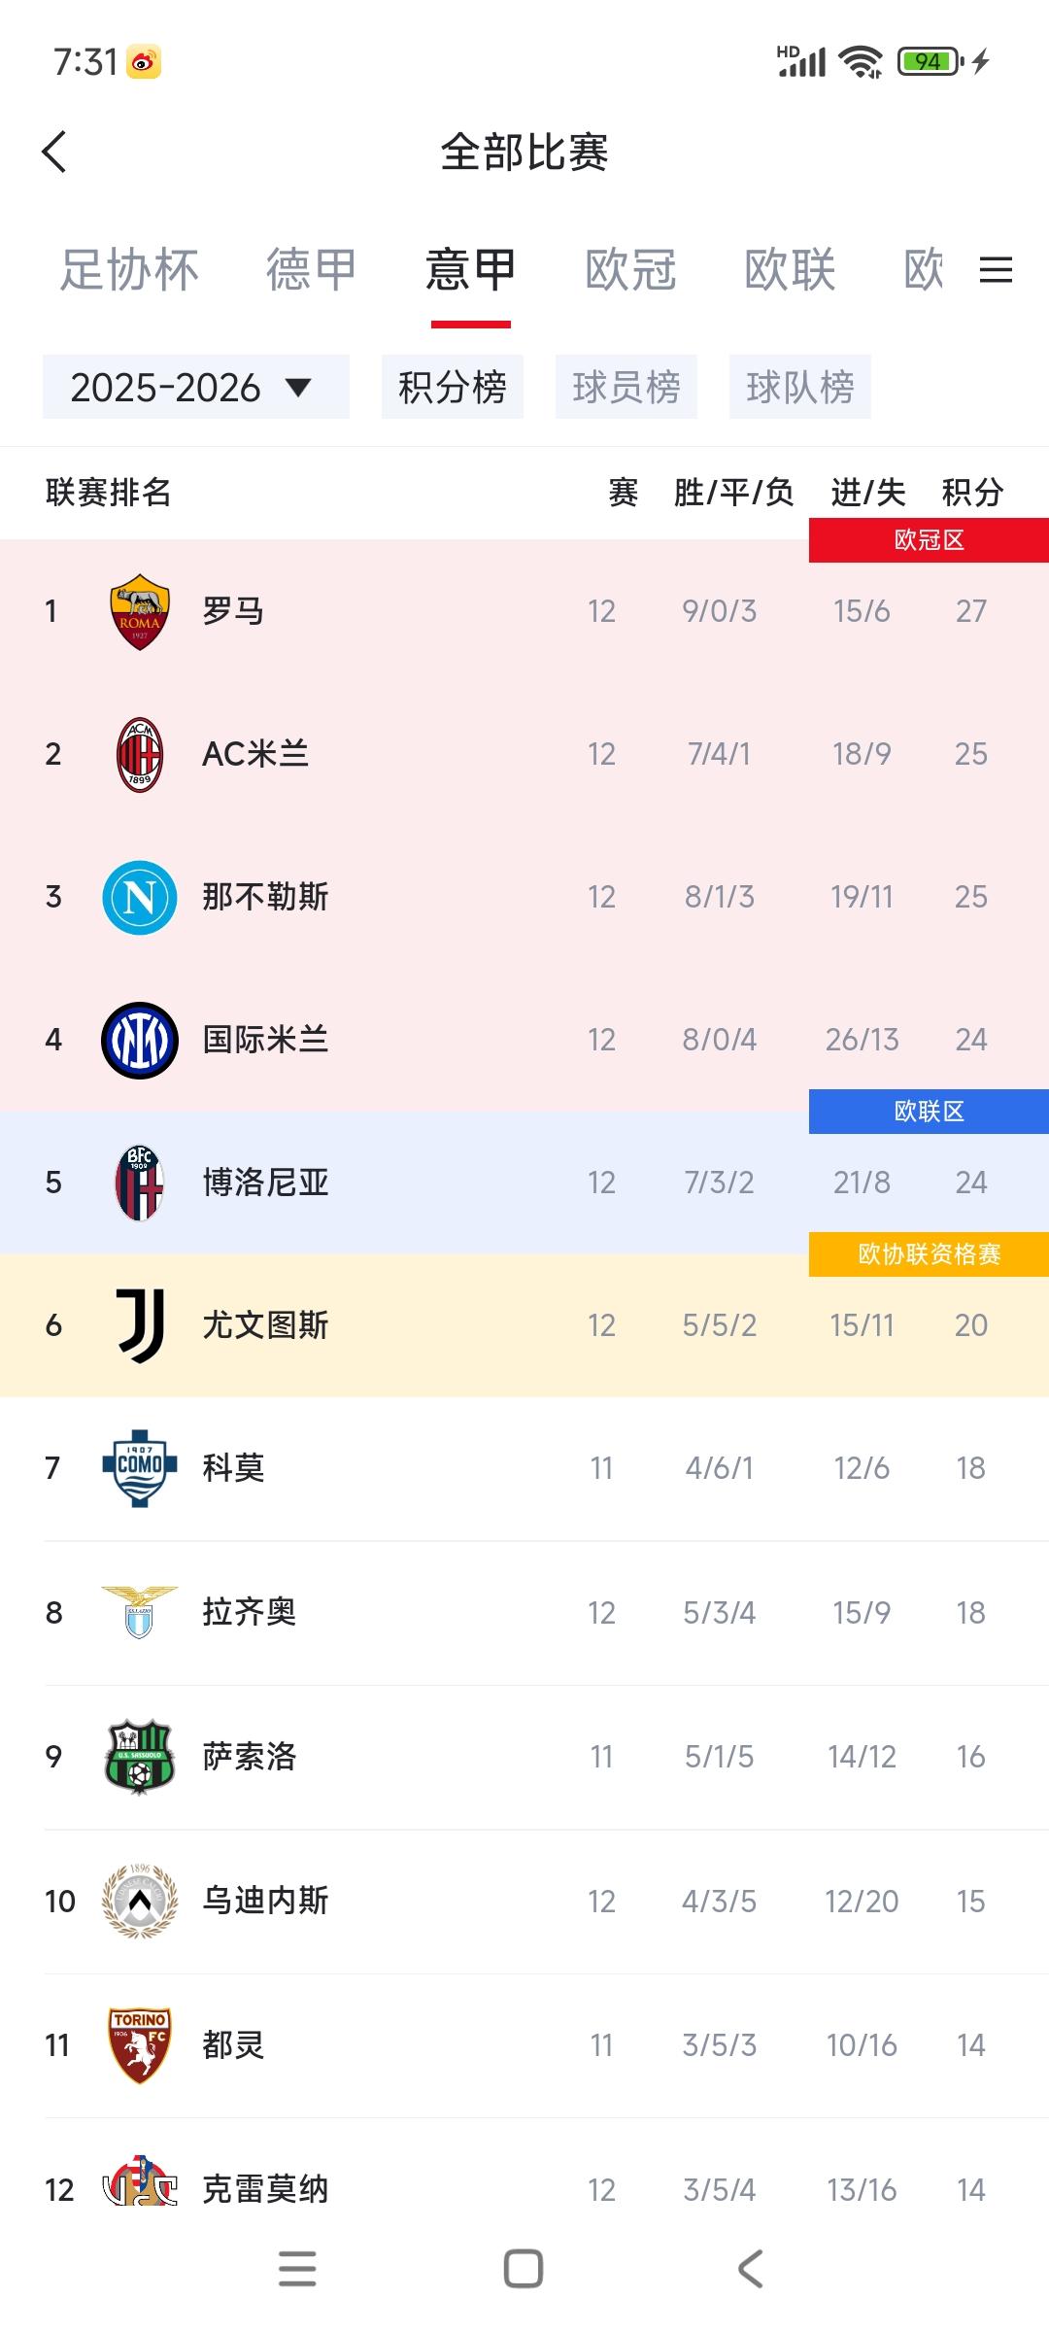Open the 2025-2026 season selector

(192, 386)
